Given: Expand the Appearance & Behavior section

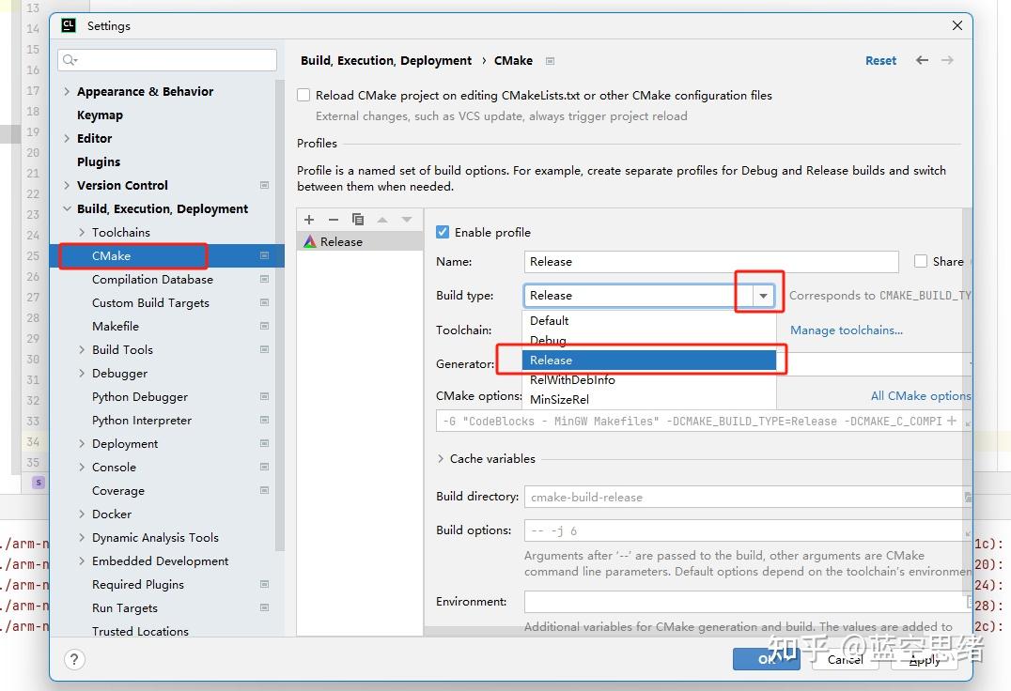Looking at the screenshot, I should [67, 91].
